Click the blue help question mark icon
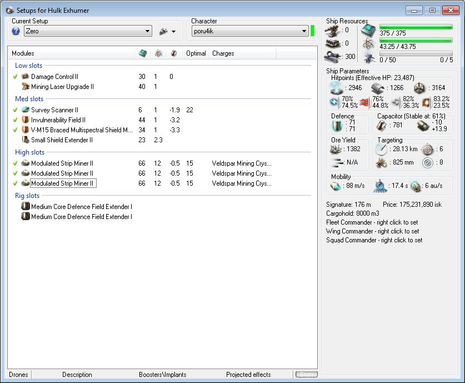The image size is (465, 383). click(16, 32)
